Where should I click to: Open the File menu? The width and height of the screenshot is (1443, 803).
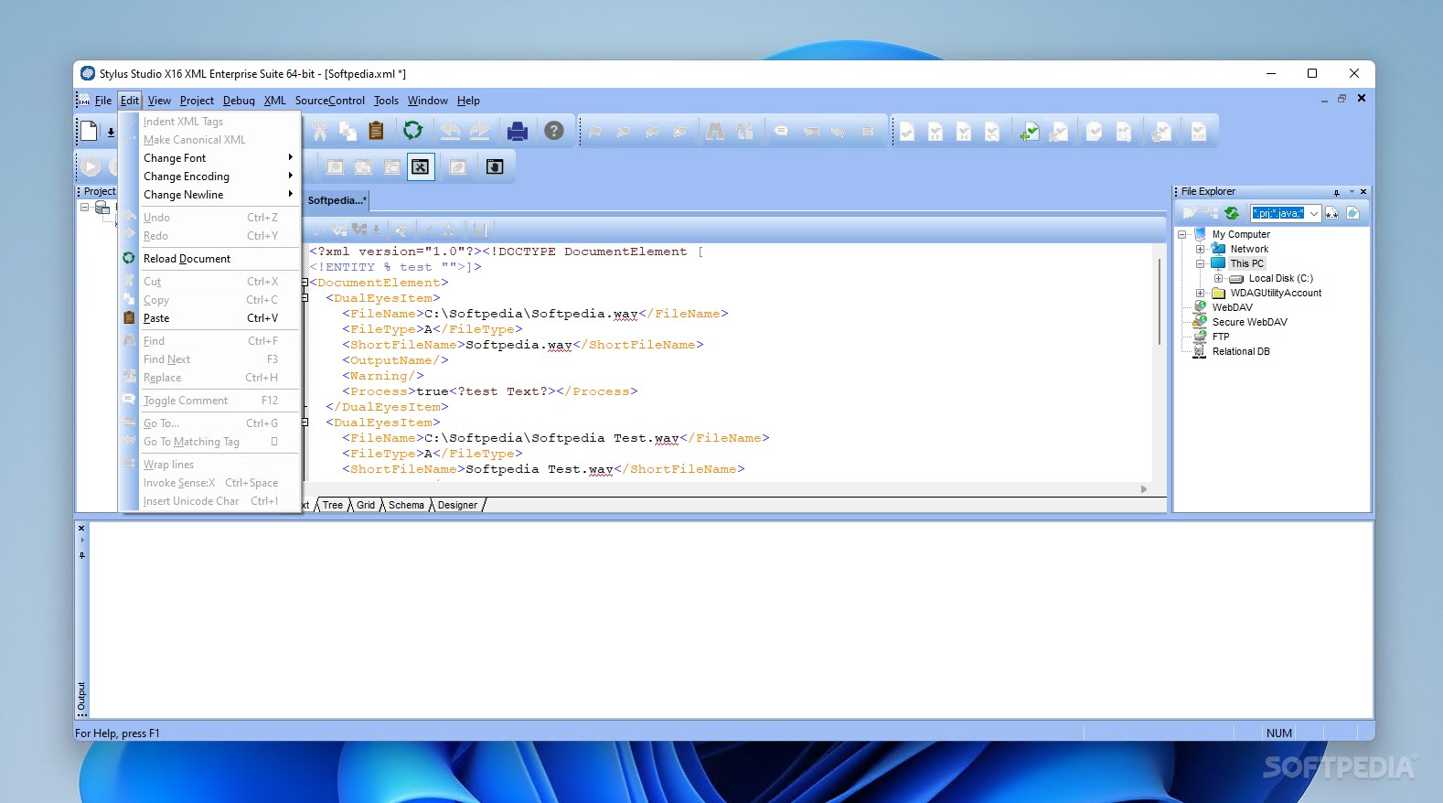pos(103,101)
